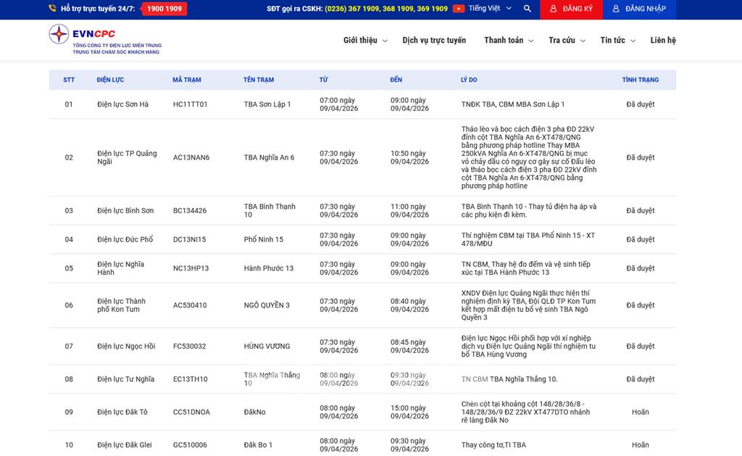Expand the Thanh toán dropdown menu

[509, 41]
